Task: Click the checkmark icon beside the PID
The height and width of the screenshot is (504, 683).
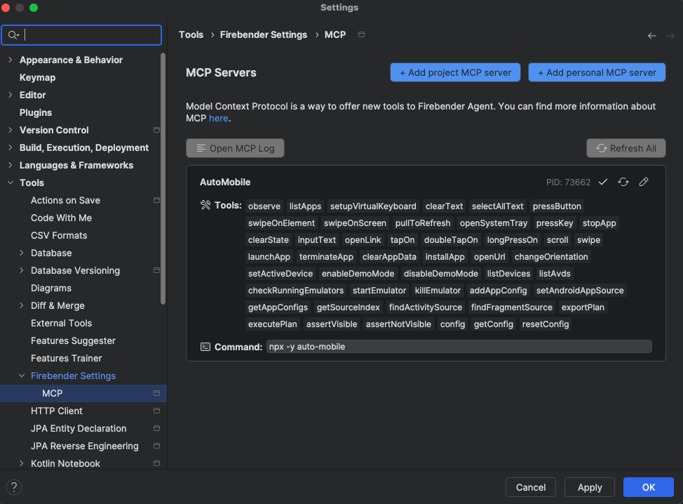Action: (603, 182)
